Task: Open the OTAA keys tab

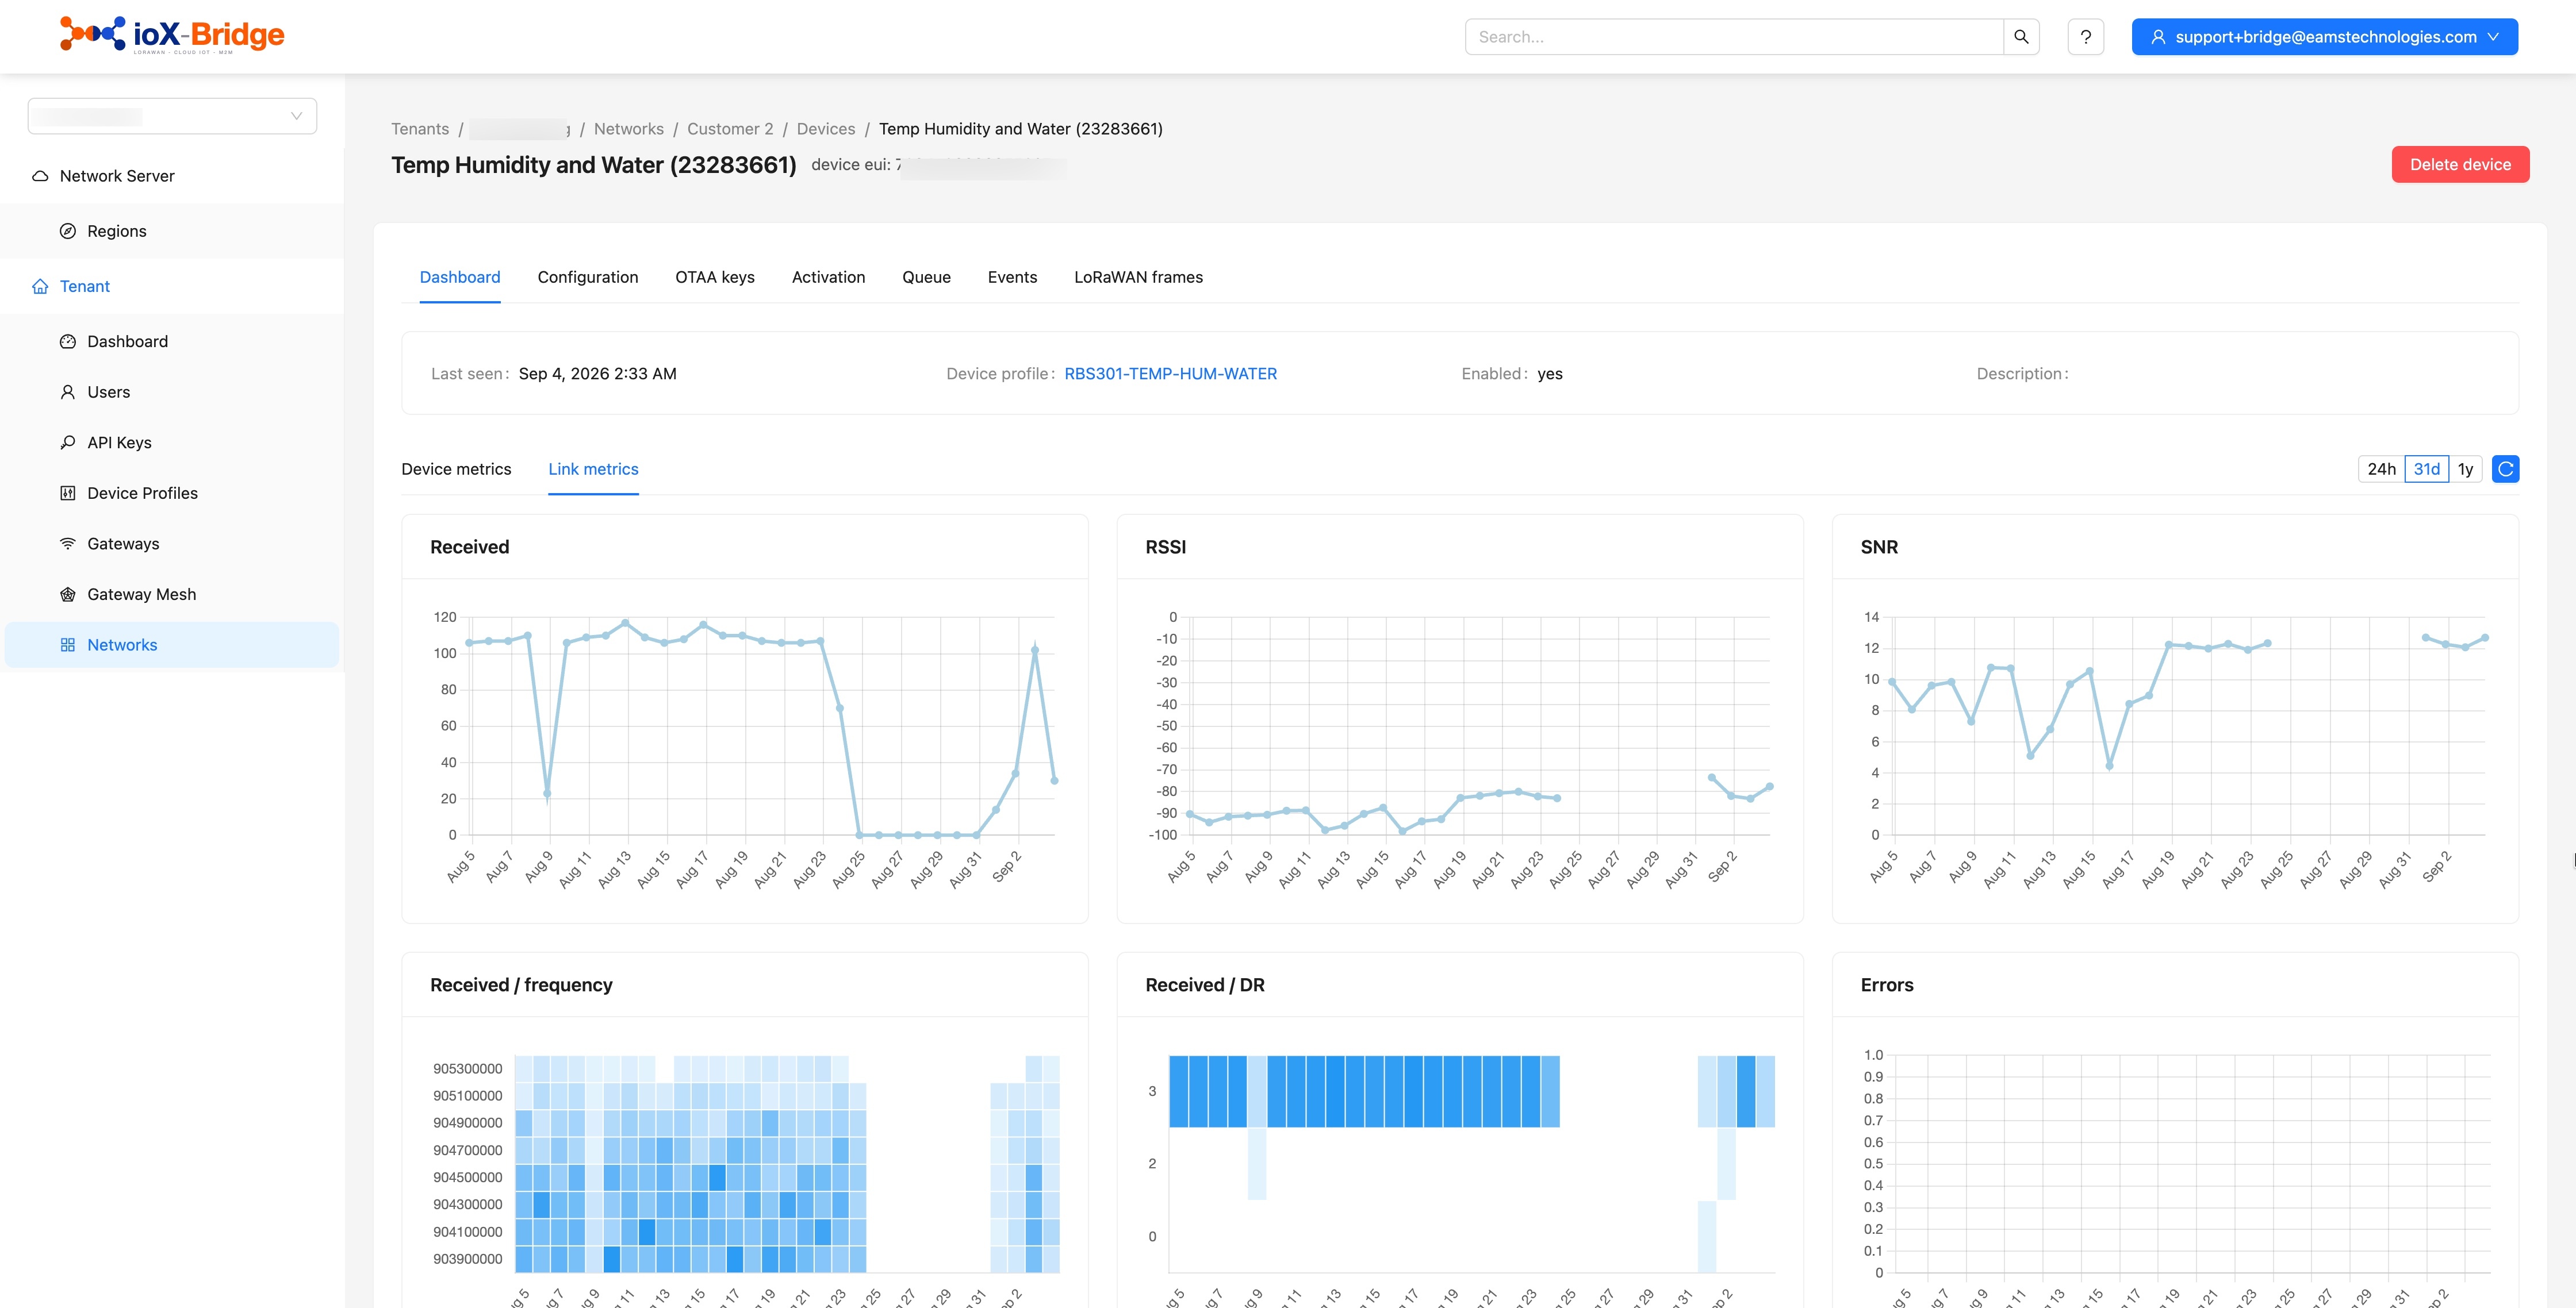Action: (x=715, y=278)
